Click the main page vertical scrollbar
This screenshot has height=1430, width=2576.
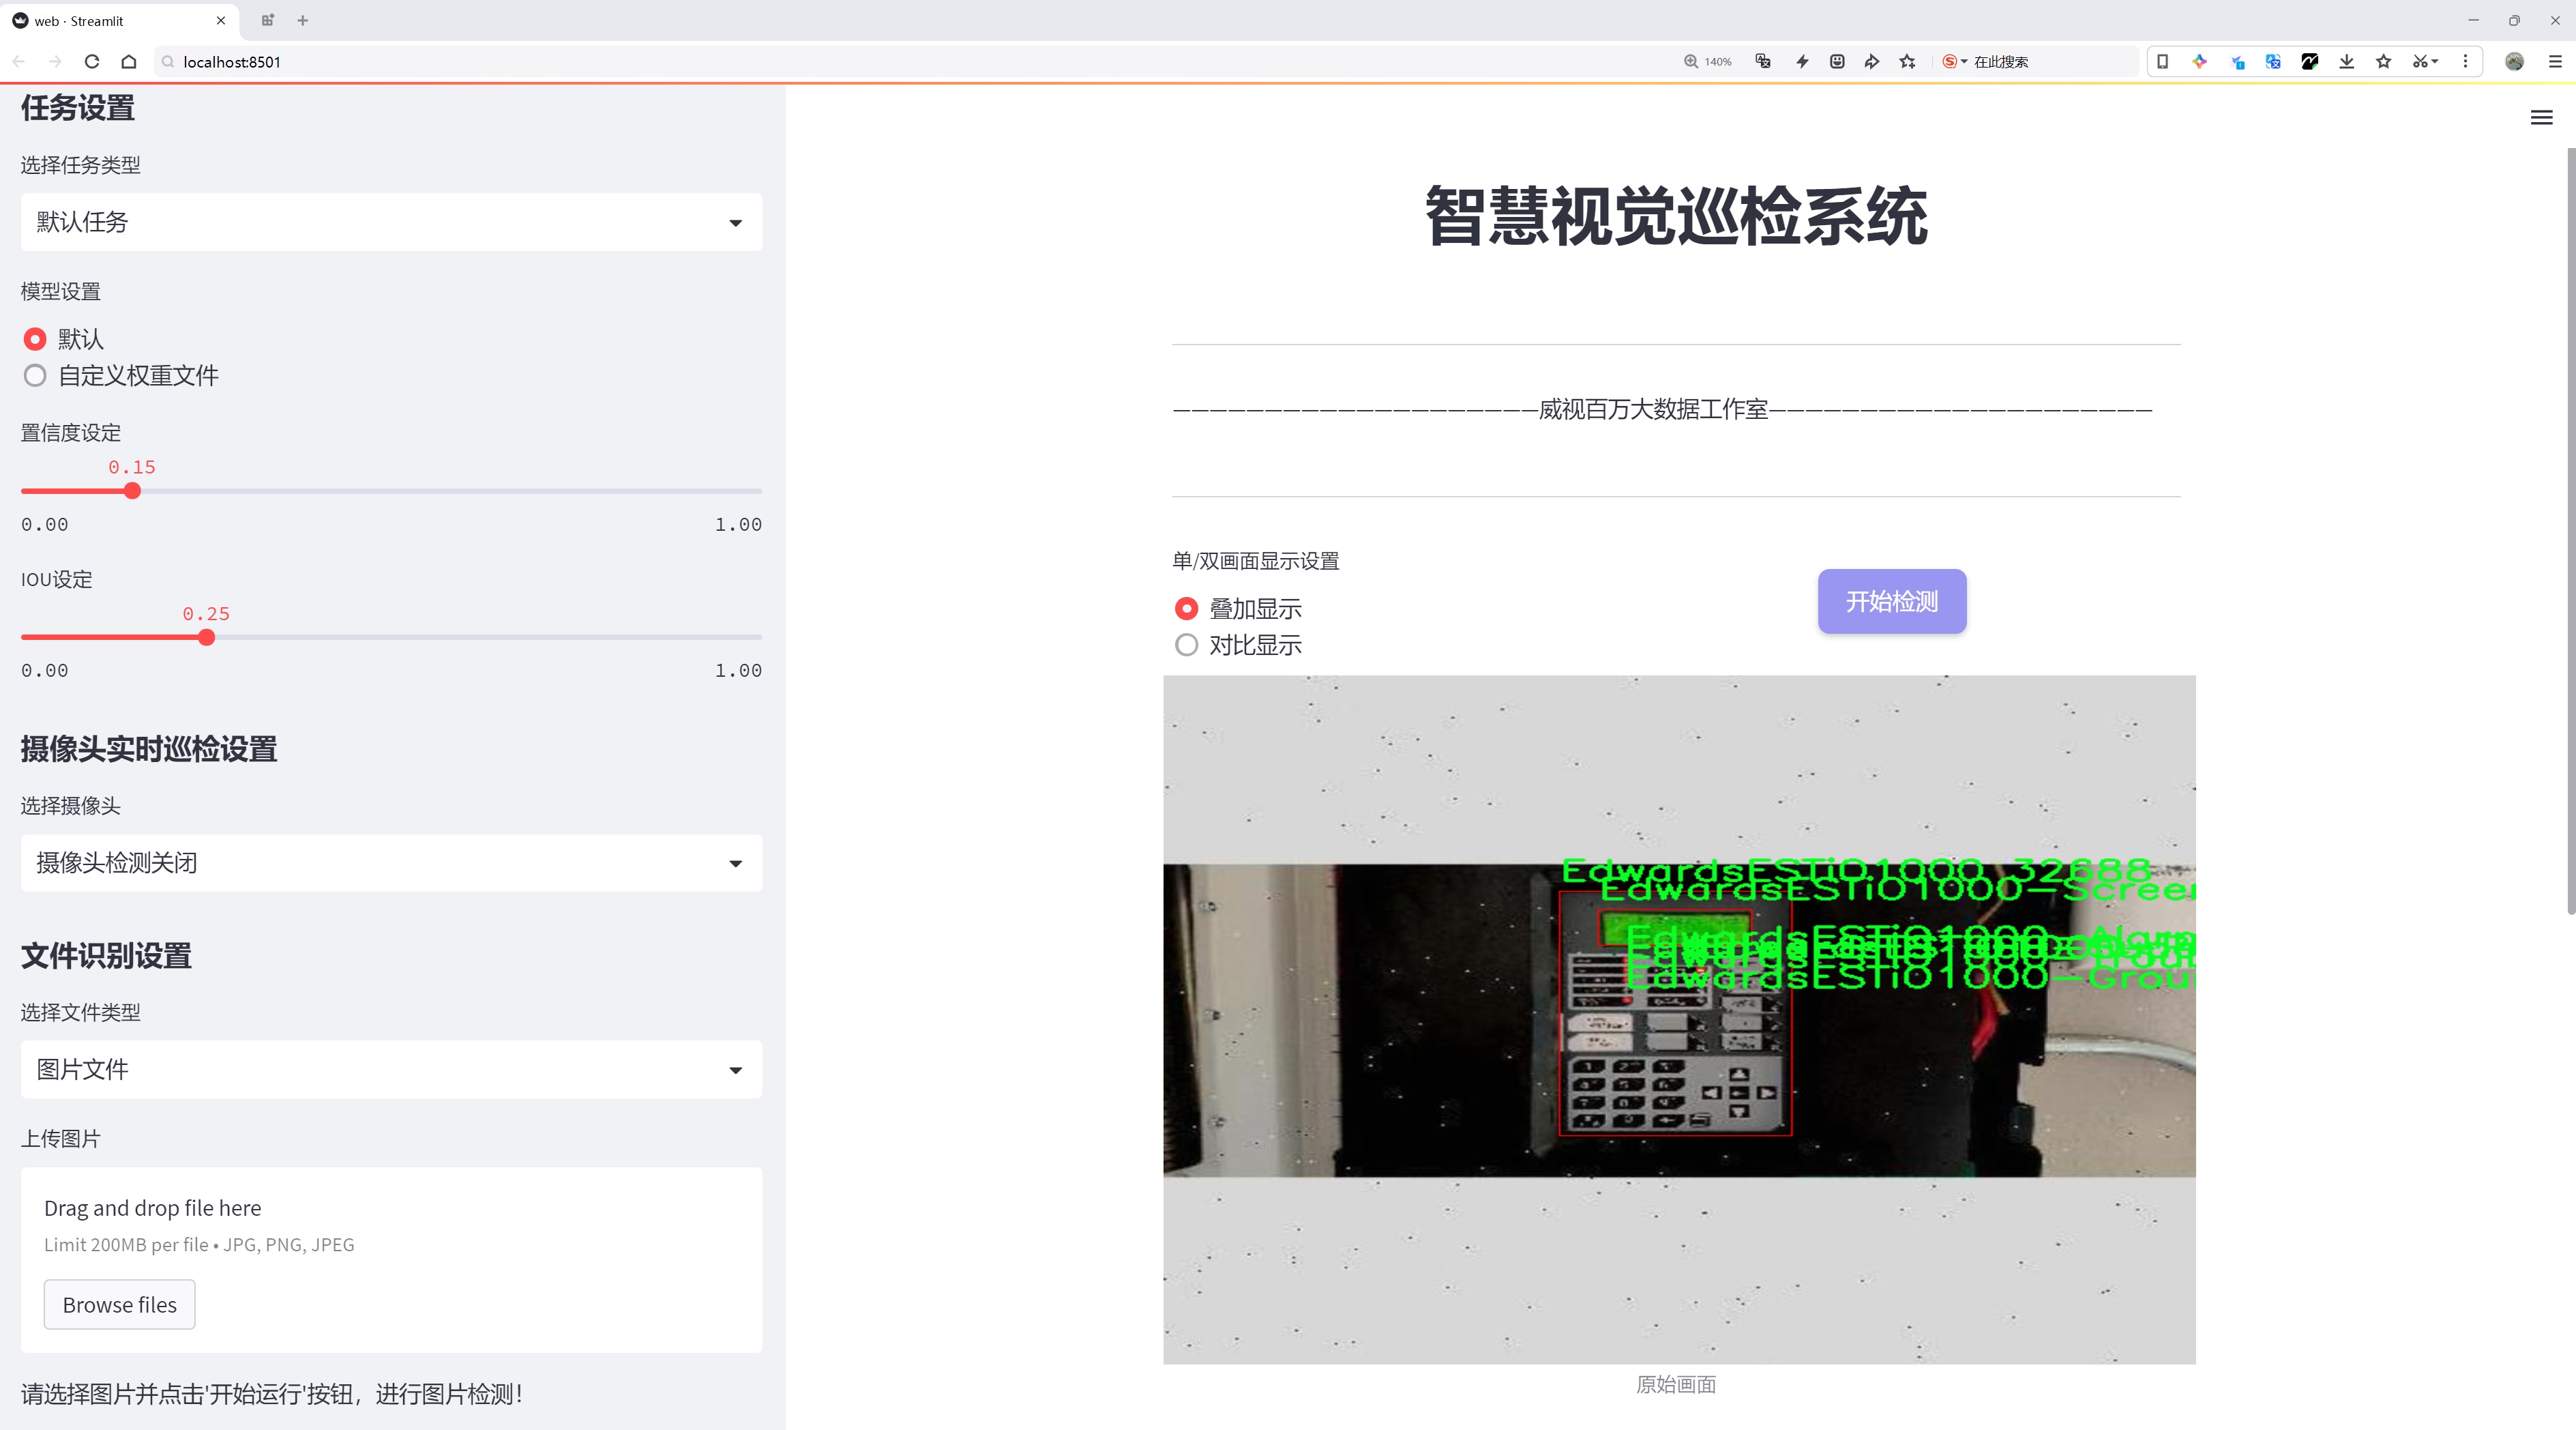[x=2570, y=530]
